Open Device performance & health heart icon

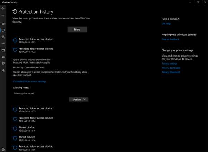coord(3,64)
